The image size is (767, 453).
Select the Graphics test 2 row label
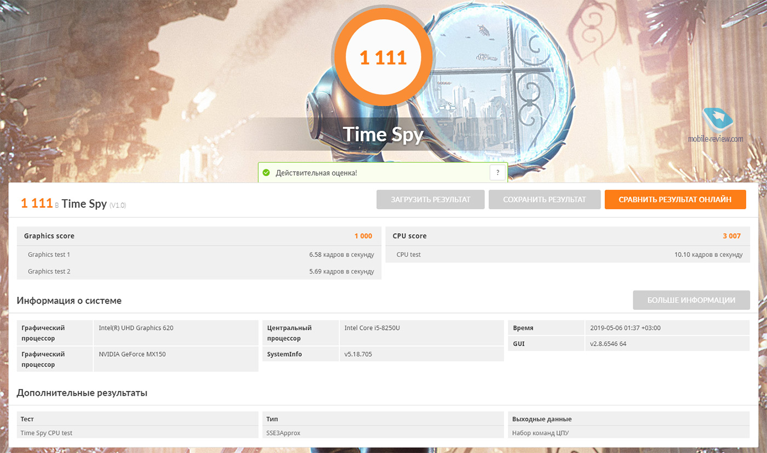49,271
